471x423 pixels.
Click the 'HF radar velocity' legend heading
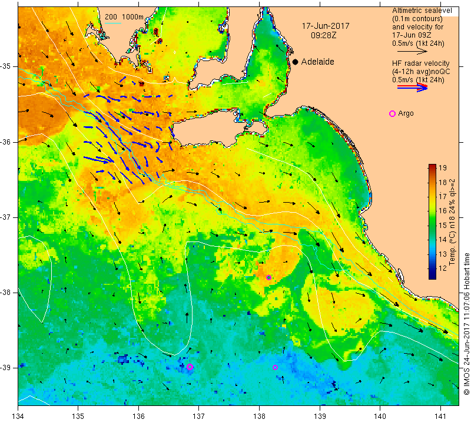click(421, 63)
